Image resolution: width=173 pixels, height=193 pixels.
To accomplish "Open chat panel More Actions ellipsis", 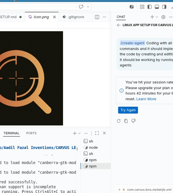I will click(171, 17).
